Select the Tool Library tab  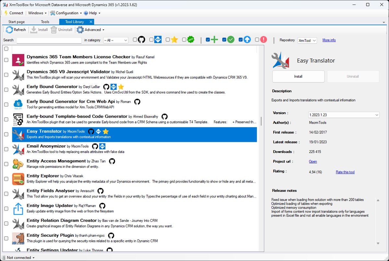click(75, 22)
